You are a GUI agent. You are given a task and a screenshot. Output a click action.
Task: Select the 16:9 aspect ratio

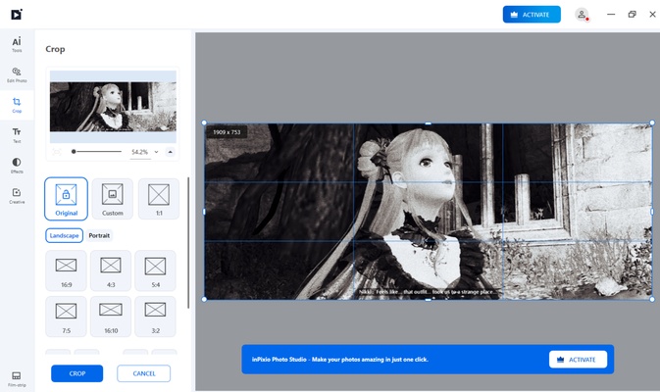coord(66,270)
